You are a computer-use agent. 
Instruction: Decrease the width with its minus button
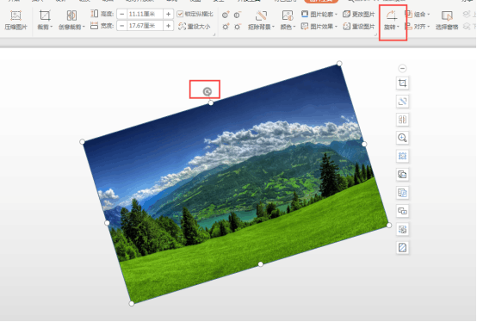click(x=122, y=26)
